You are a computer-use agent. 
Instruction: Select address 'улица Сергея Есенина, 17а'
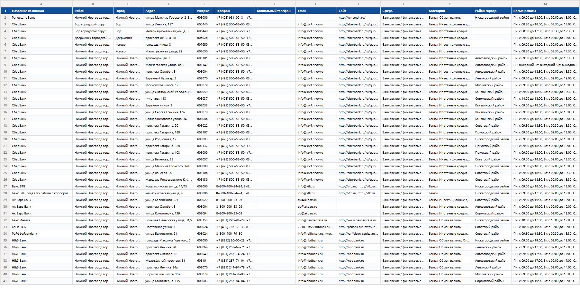[x=169, y=112]
